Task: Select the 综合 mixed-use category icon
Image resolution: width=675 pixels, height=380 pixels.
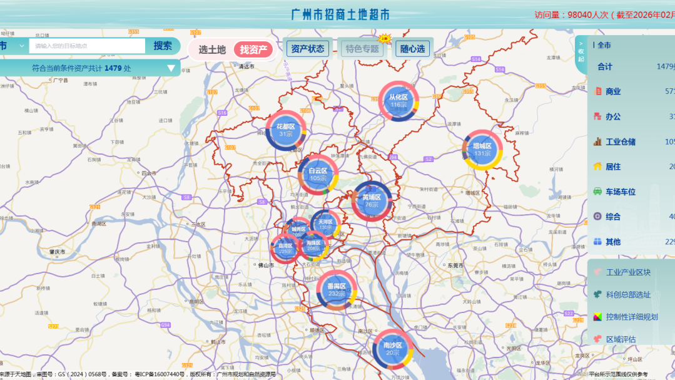Action: [597, 217]
